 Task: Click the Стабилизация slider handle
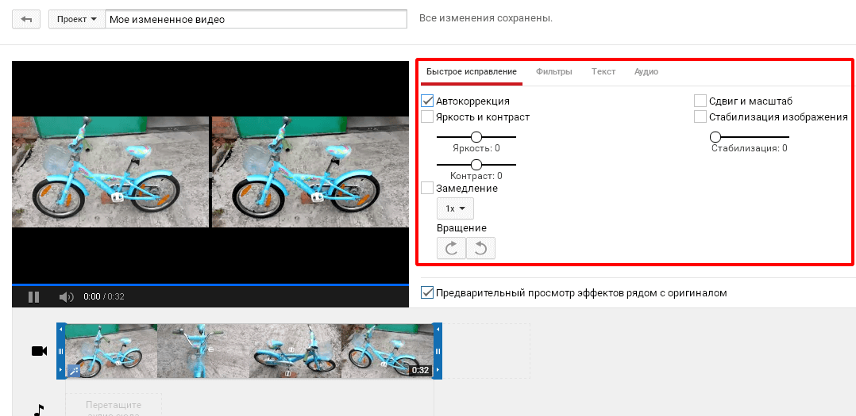[x=715, y=136]
